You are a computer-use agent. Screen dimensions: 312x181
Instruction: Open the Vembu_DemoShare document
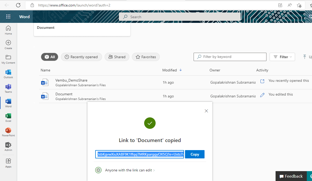71,81
